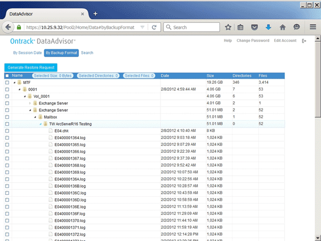
Task: Click the vertical scrollbar down arrow
Action: [318, 238]
